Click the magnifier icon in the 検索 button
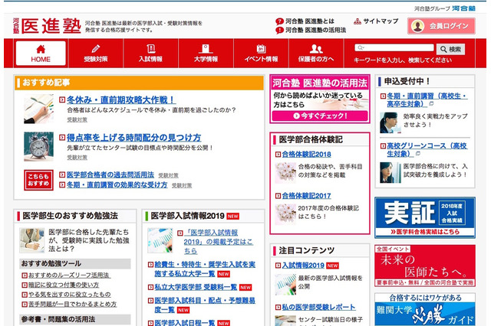The height and width of the screenshot is (326, 491). point(443,49)
